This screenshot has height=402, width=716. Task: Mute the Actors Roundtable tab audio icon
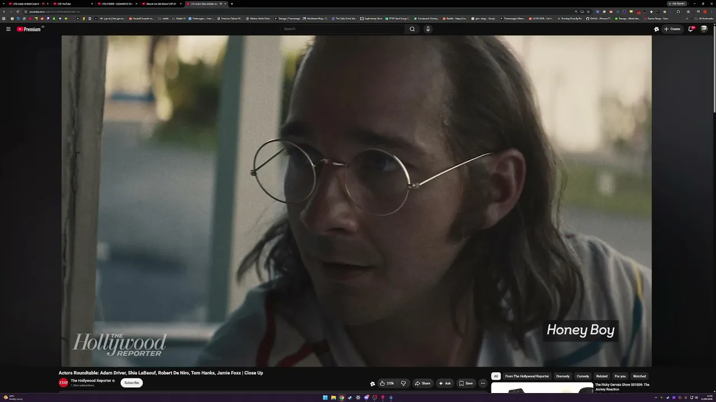coord(220,4)
